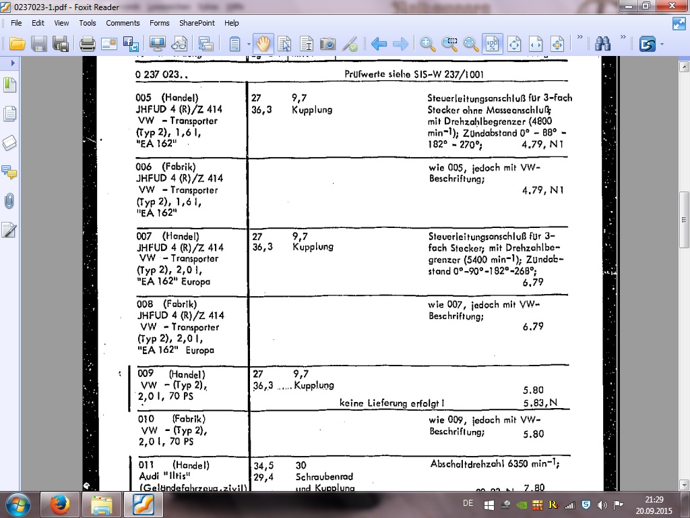Open the binoculars search tool
Screen dimensions: 690x518
[603, 45]
